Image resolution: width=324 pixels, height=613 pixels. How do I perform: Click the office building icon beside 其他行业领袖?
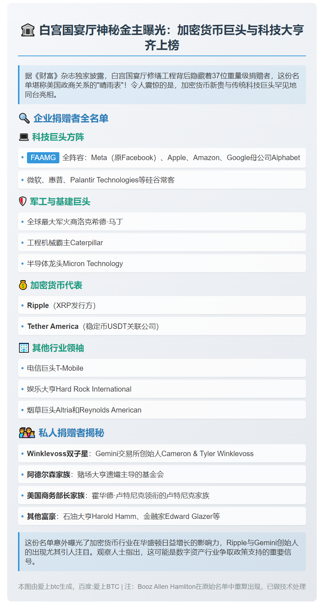(24, 348)
